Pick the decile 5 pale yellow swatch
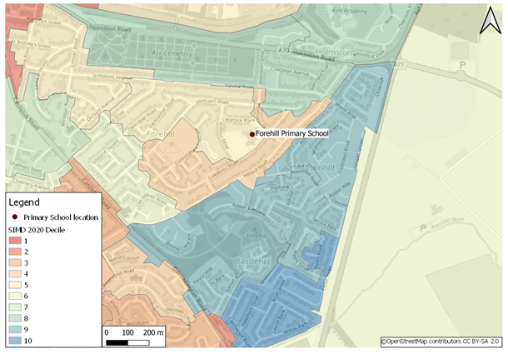508x359 pixels. [15, 285]
